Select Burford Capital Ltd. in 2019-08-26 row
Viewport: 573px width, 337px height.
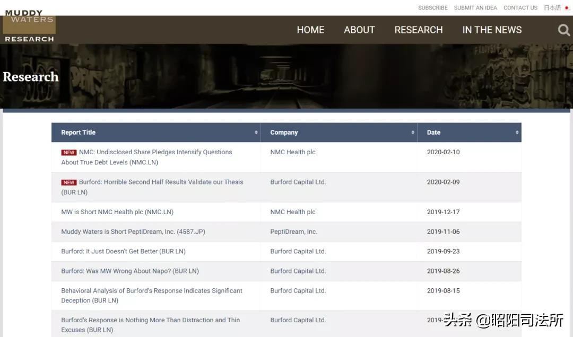298,271
